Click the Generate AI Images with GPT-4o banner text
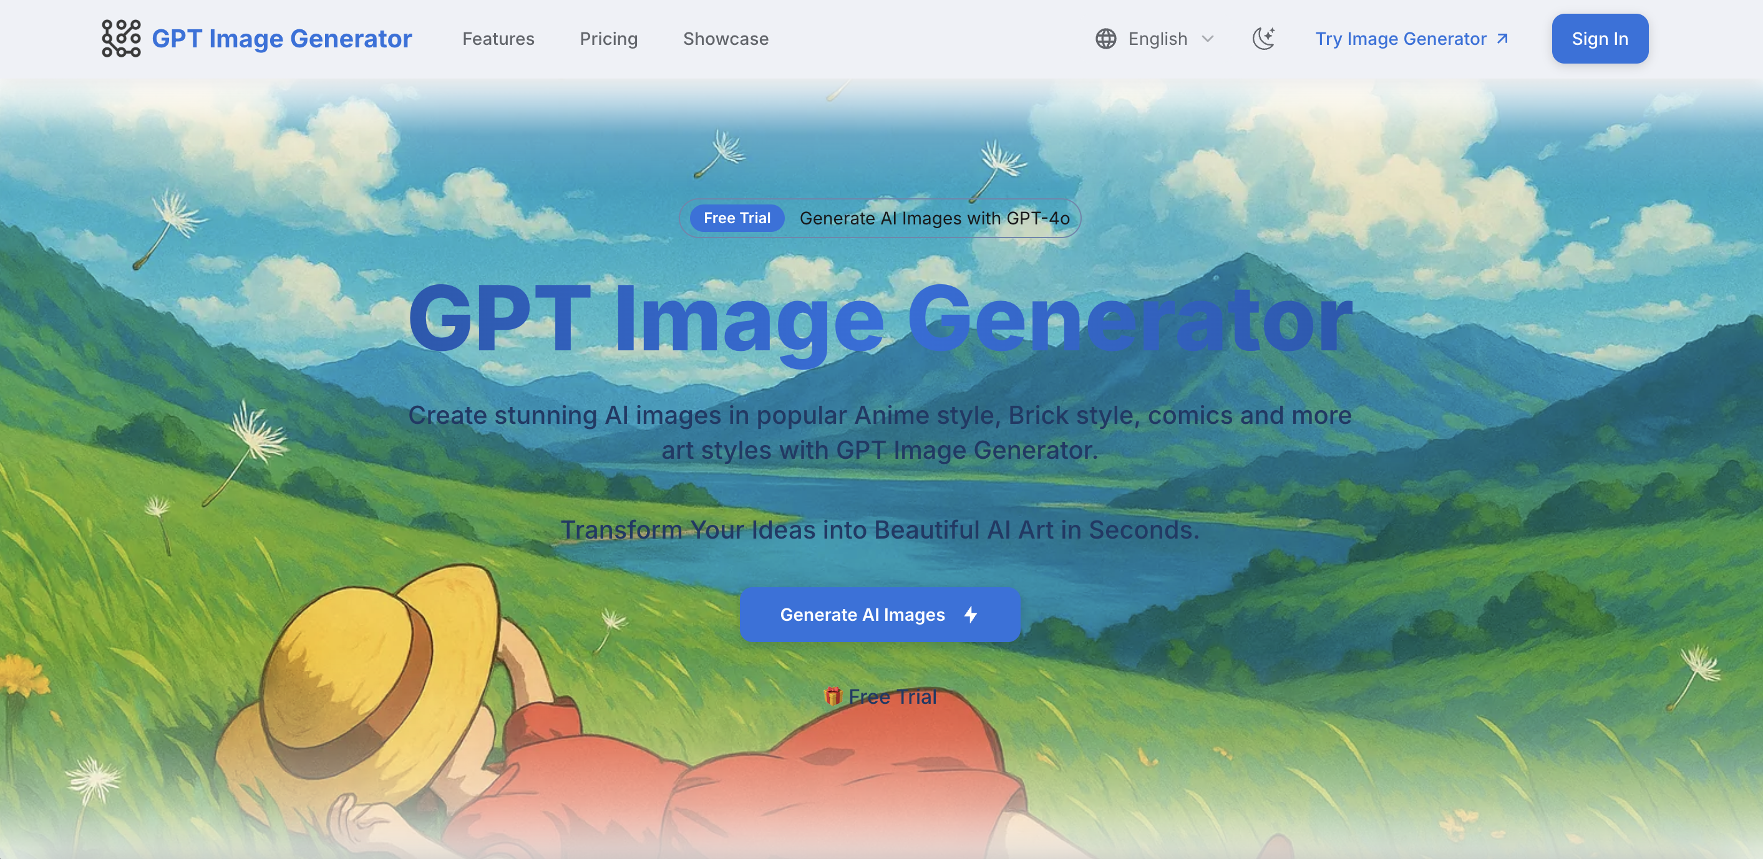The width and height of the screenshot is (1763, 859). [934, 218]
